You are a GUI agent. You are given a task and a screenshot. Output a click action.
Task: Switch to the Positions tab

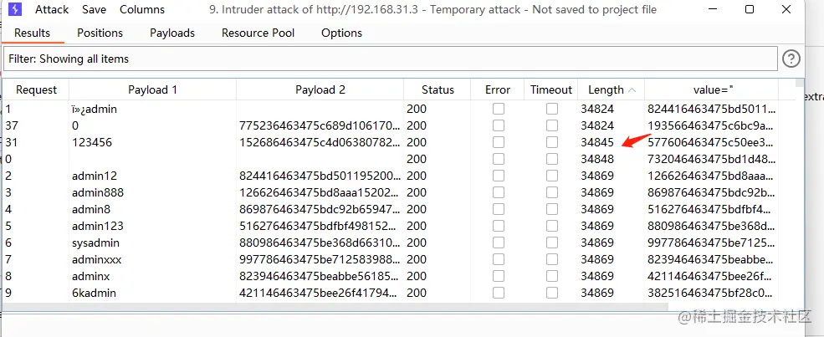[x=100, y=33]
